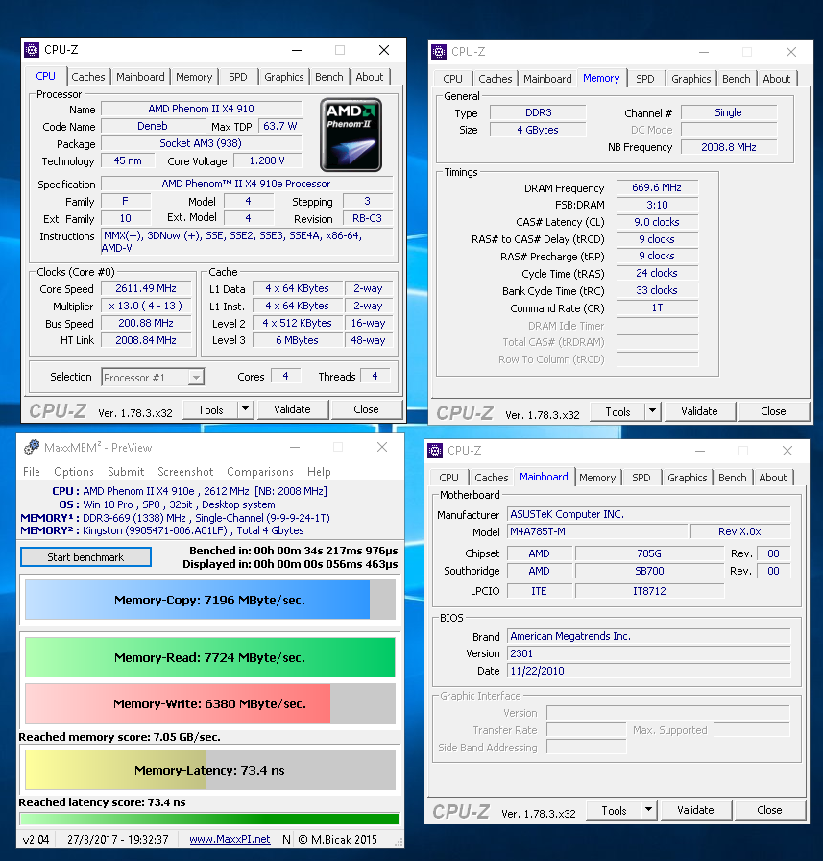Open Tools dropdown arrow in CPU tab window

point(245,409)
